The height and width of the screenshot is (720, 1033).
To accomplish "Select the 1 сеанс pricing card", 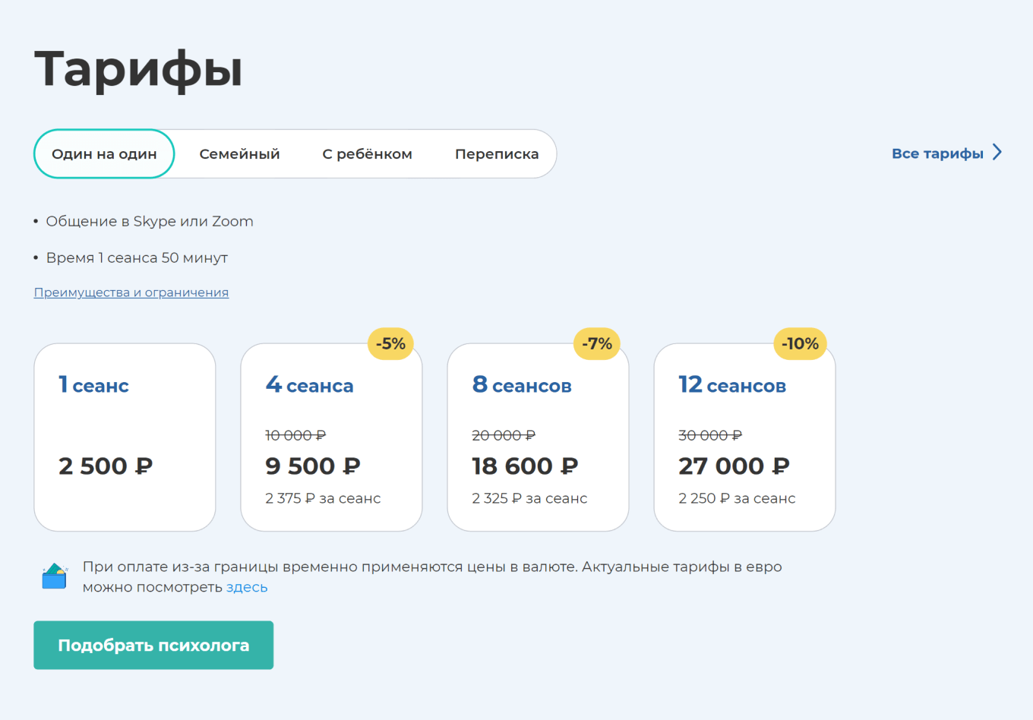I will (125, 437).
